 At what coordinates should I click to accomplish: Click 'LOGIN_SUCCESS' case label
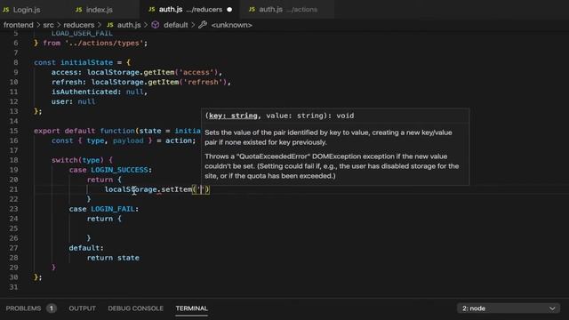[119, 170]
